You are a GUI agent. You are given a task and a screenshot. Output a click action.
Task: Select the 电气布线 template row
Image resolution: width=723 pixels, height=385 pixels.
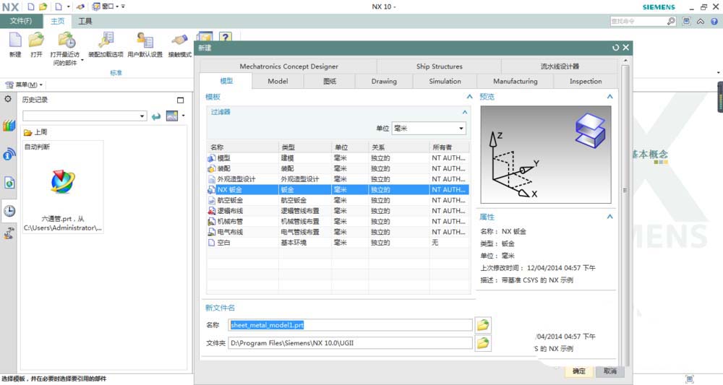tap(338, 232)
